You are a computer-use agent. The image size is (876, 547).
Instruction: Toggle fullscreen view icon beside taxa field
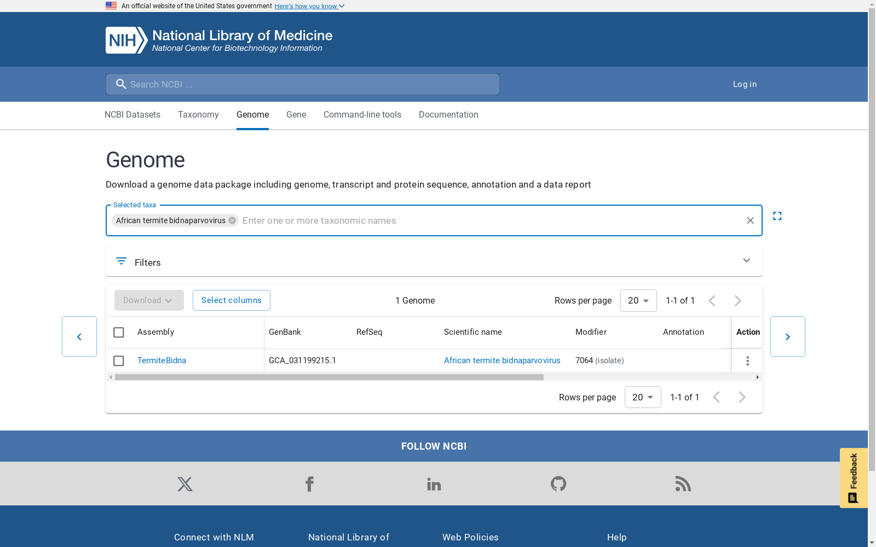point(777,216)
